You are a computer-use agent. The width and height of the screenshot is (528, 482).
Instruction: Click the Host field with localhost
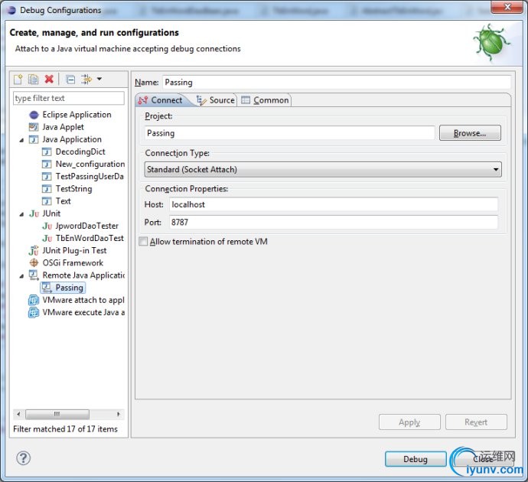point(334,204)
